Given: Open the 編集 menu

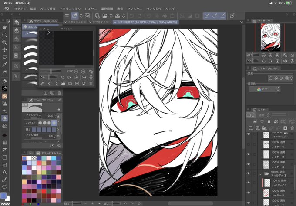Looking at the screenshot, I should (x=33, y=9).
